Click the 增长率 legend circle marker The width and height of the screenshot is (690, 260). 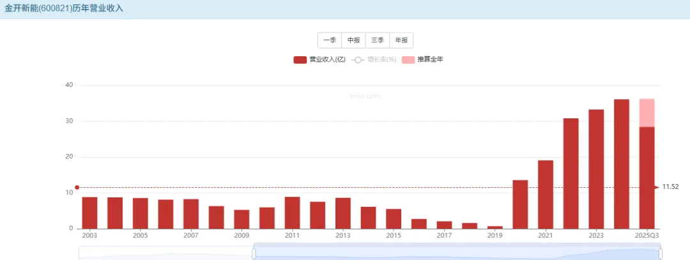tap(358, 60)
